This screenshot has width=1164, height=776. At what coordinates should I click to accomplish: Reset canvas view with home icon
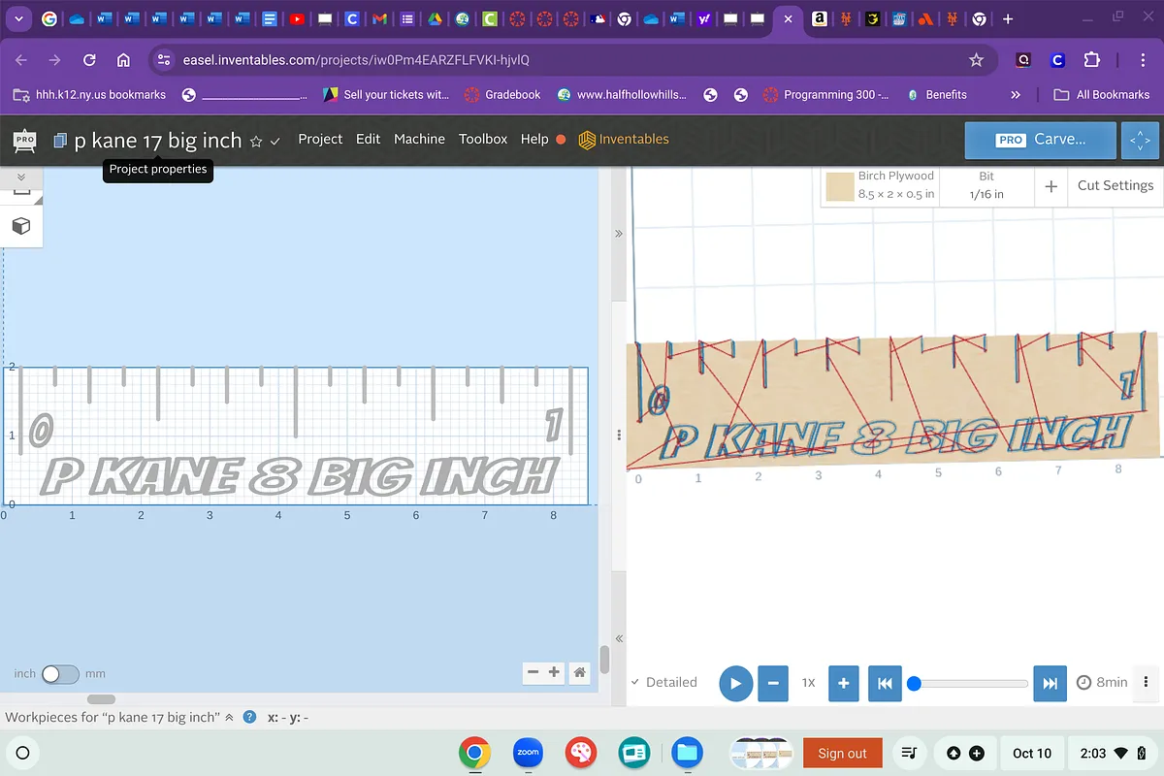579,672
